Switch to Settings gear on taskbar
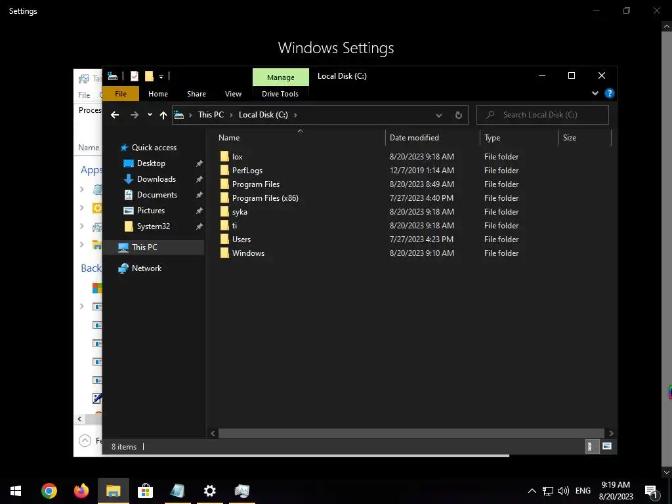Screen dimensions: 672x504 pos(209,491)
